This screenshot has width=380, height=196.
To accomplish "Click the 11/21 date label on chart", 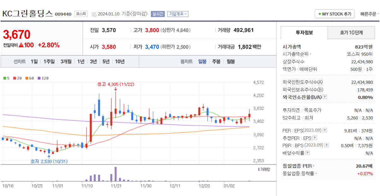I will (x=116, y=186).
